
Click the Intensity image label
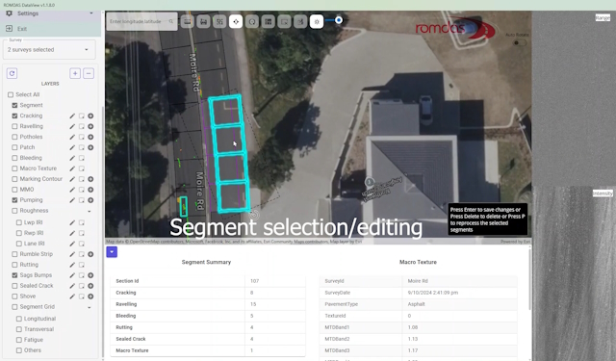603,193
